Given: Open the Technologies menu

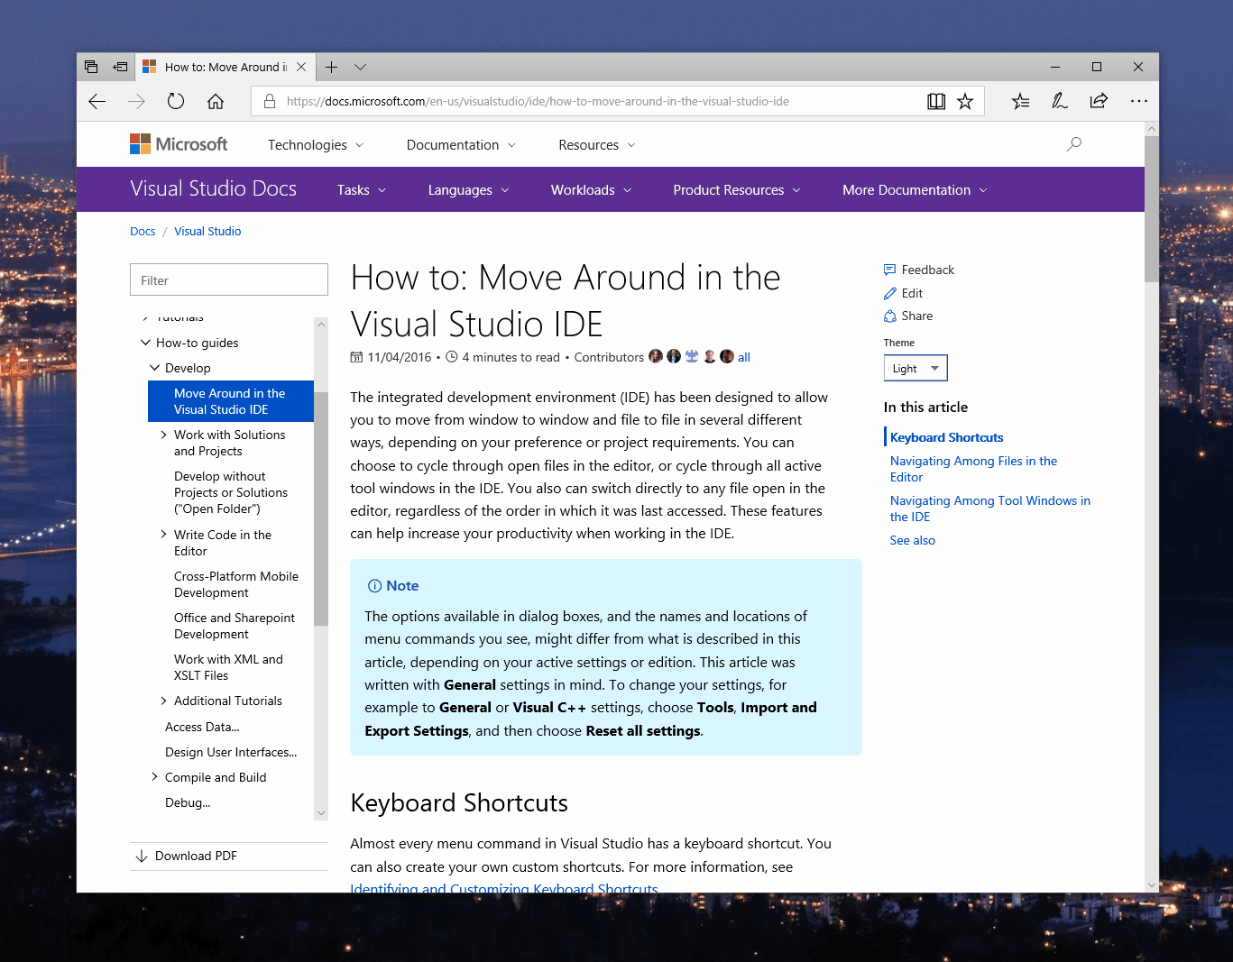Looking at the screenshot, I should [x=315, y=145].
